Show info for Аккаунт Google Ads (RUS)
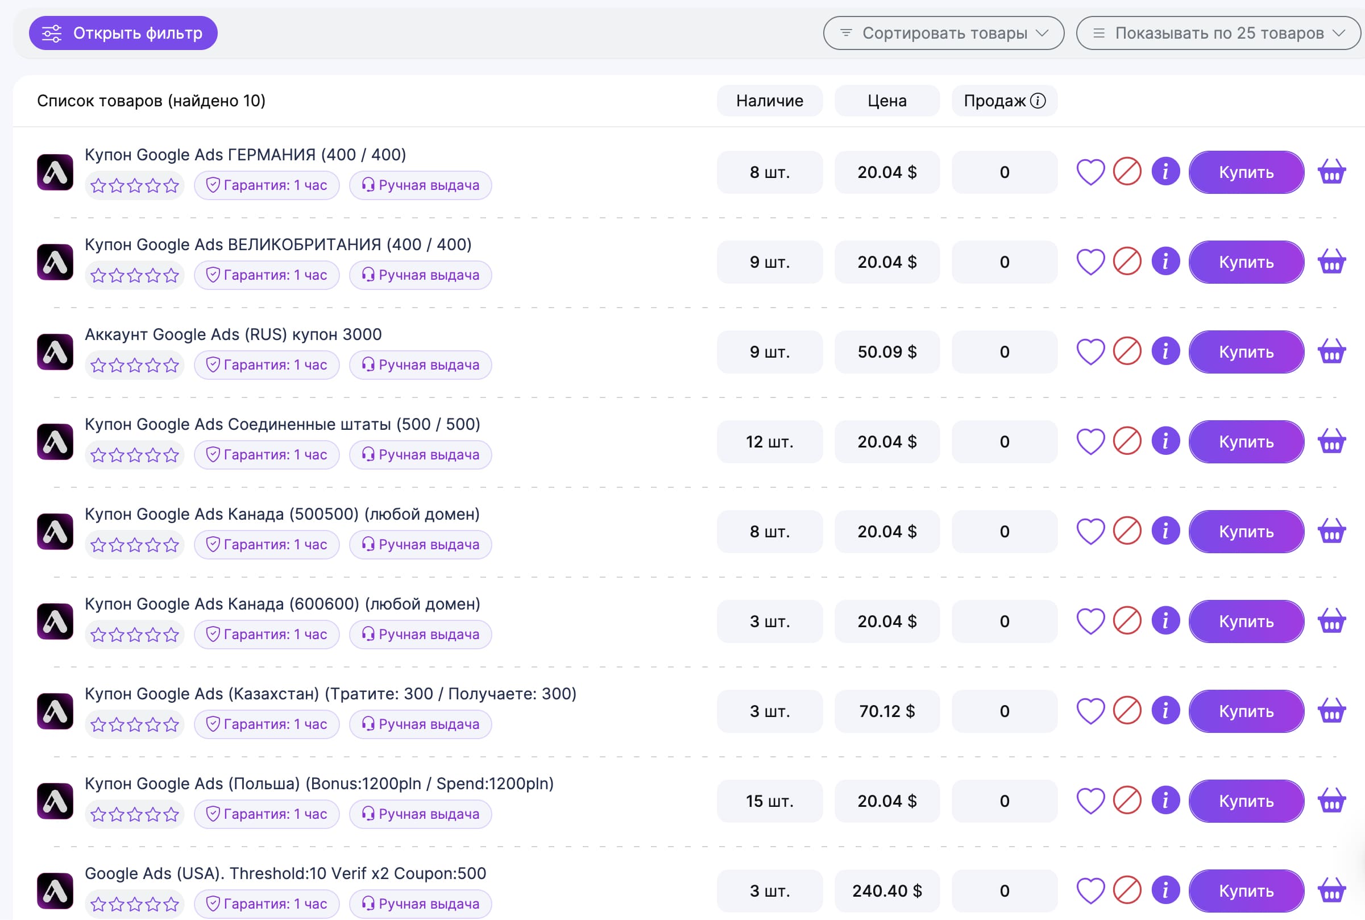Screen dimensions: 1365x920 coord(1165,351)
